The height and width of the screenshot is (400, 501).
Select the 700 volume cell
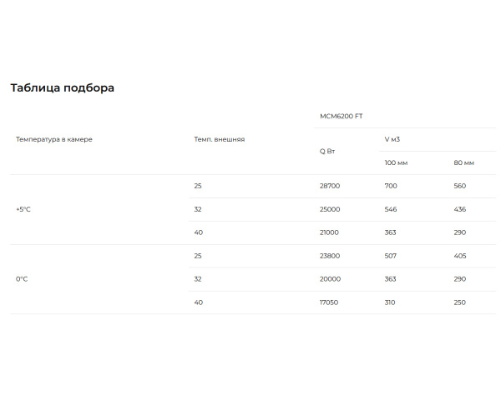point(391,186)
